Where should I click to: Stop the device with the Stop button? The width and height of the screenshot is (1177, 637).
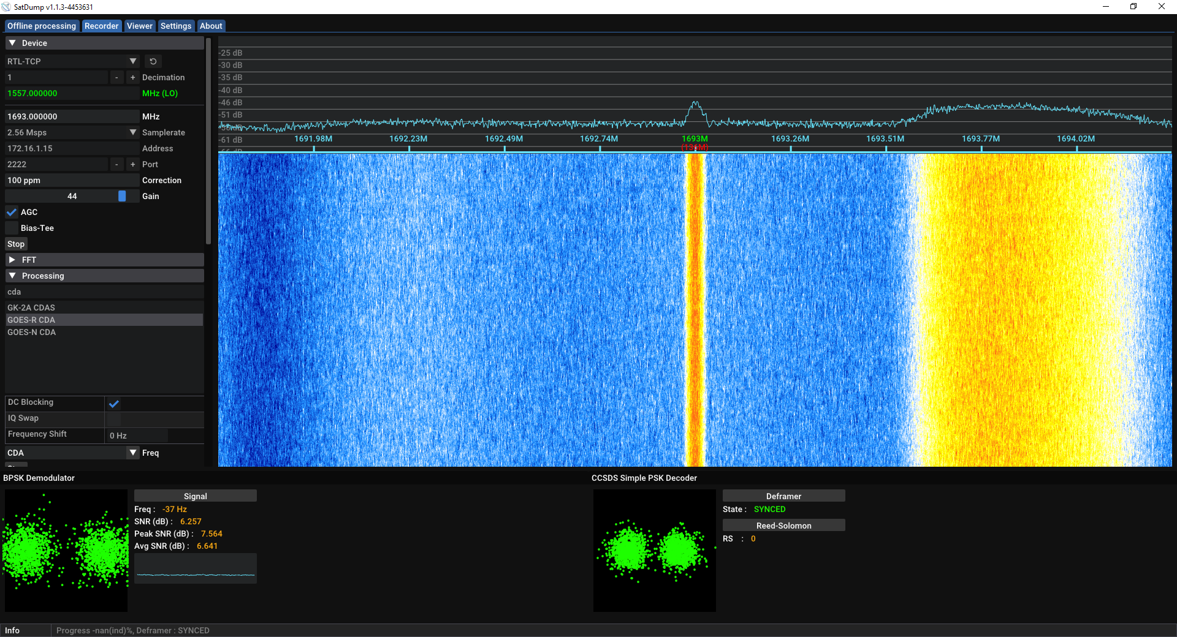coord(16,244)
